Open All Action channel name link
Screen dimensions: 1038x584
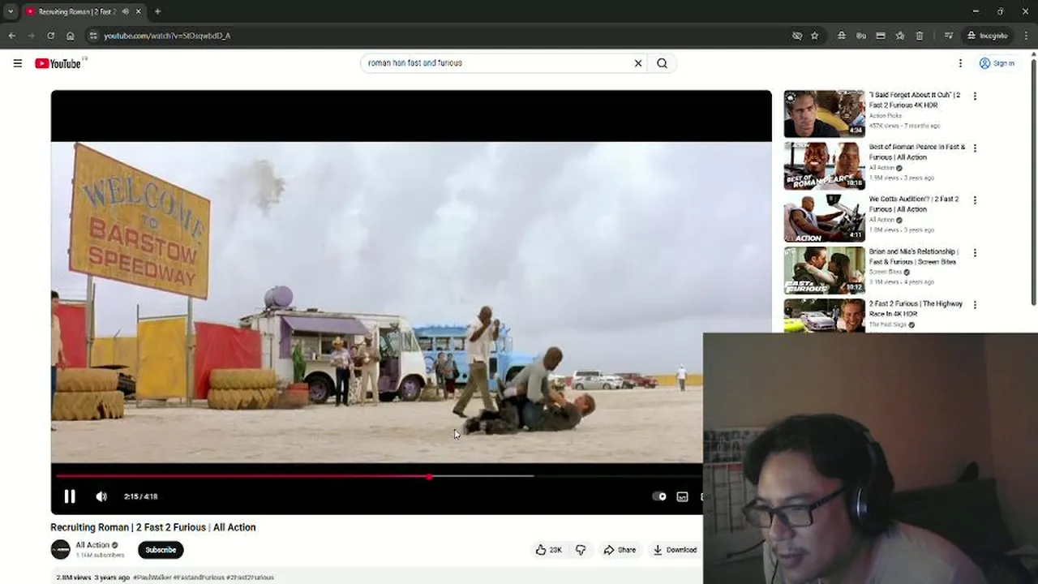tap(92, 545)
